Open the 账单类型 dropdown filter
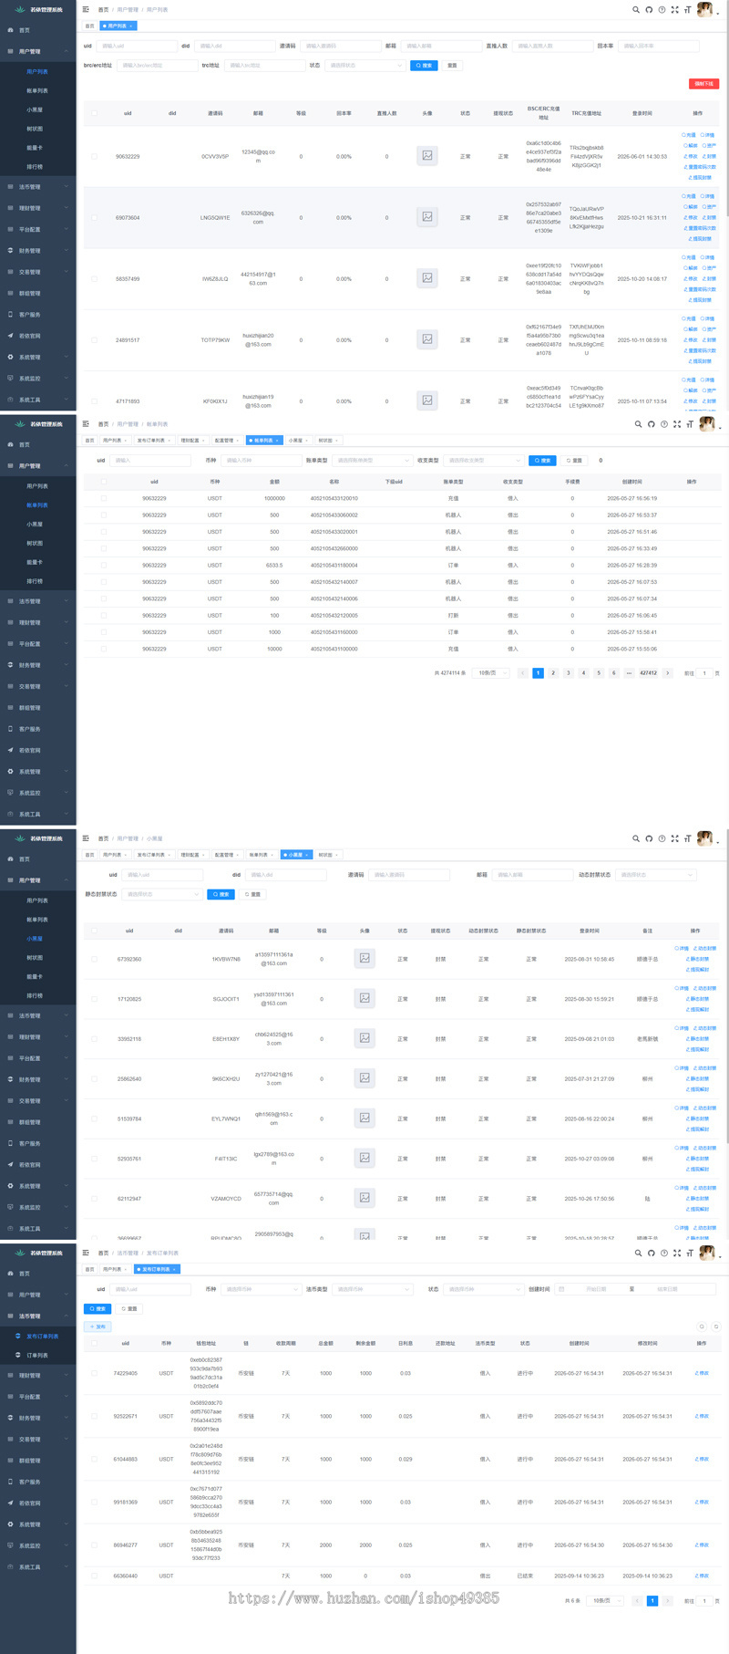Viewport: 729px width, 1654px height. [x=372, y=461]
